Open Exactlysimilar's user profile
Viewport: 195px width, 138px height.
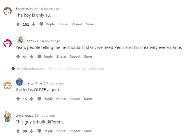coord(26,9)
